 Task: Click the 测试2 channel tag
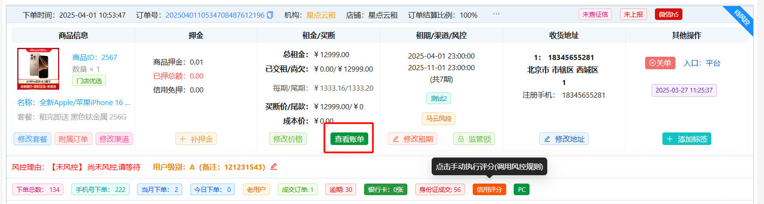point(439,99)
